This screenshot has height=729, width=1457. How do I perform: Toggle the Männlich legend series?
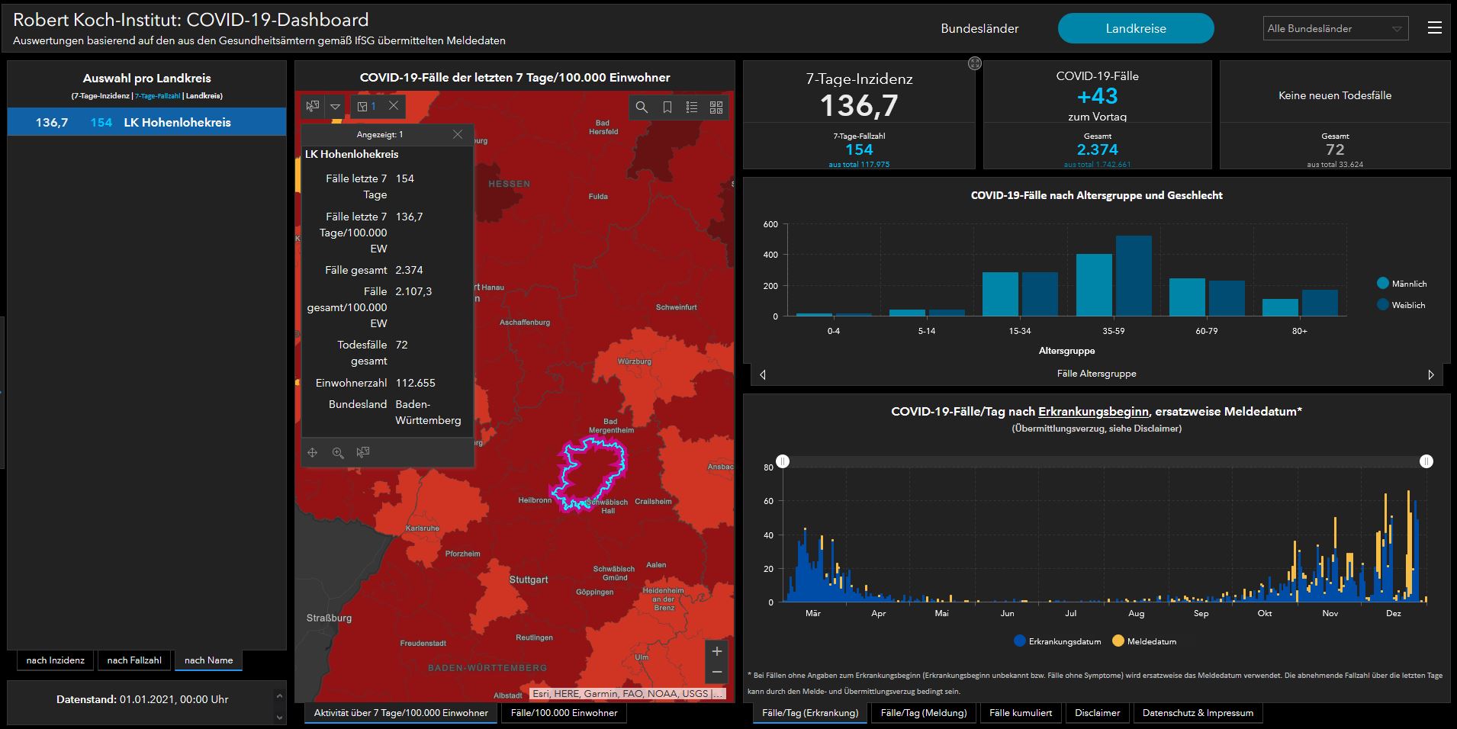pos(1382,284)
